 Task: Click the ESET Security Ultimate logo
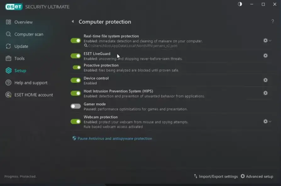click(x=14, y=7)
